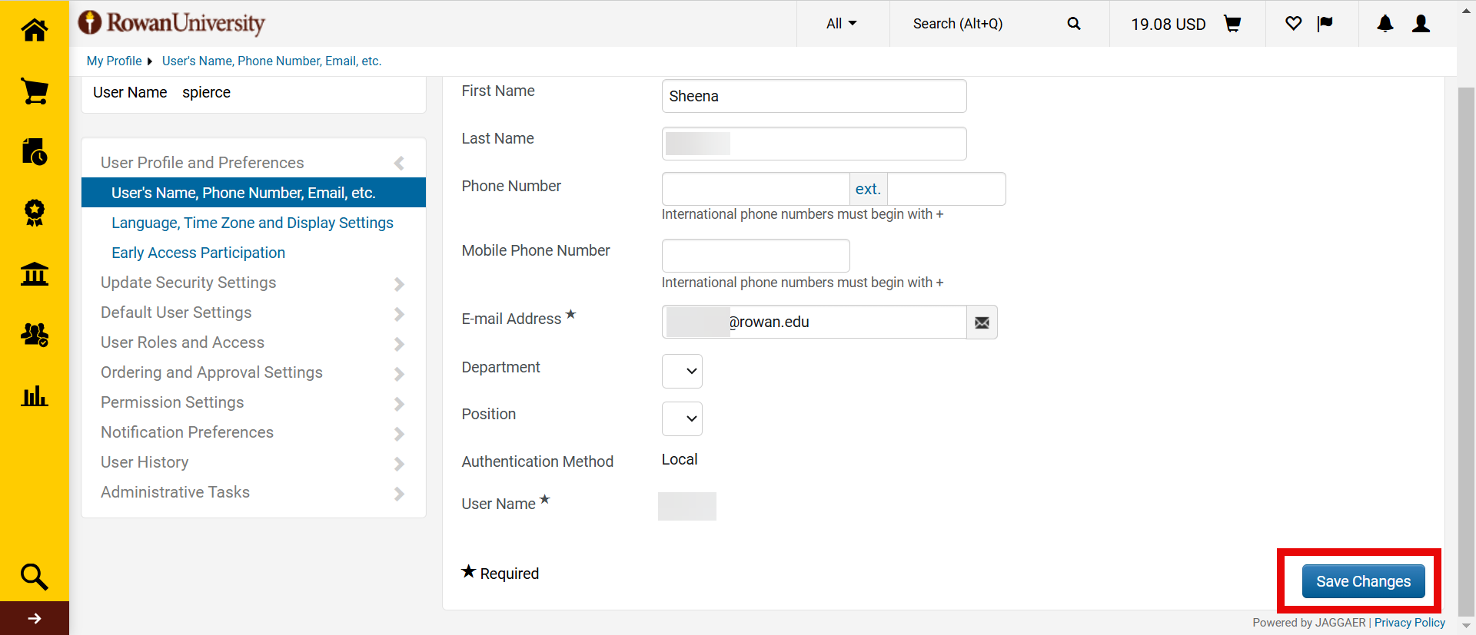
Task: Open the Position dropdown
Action: [682, 418]
